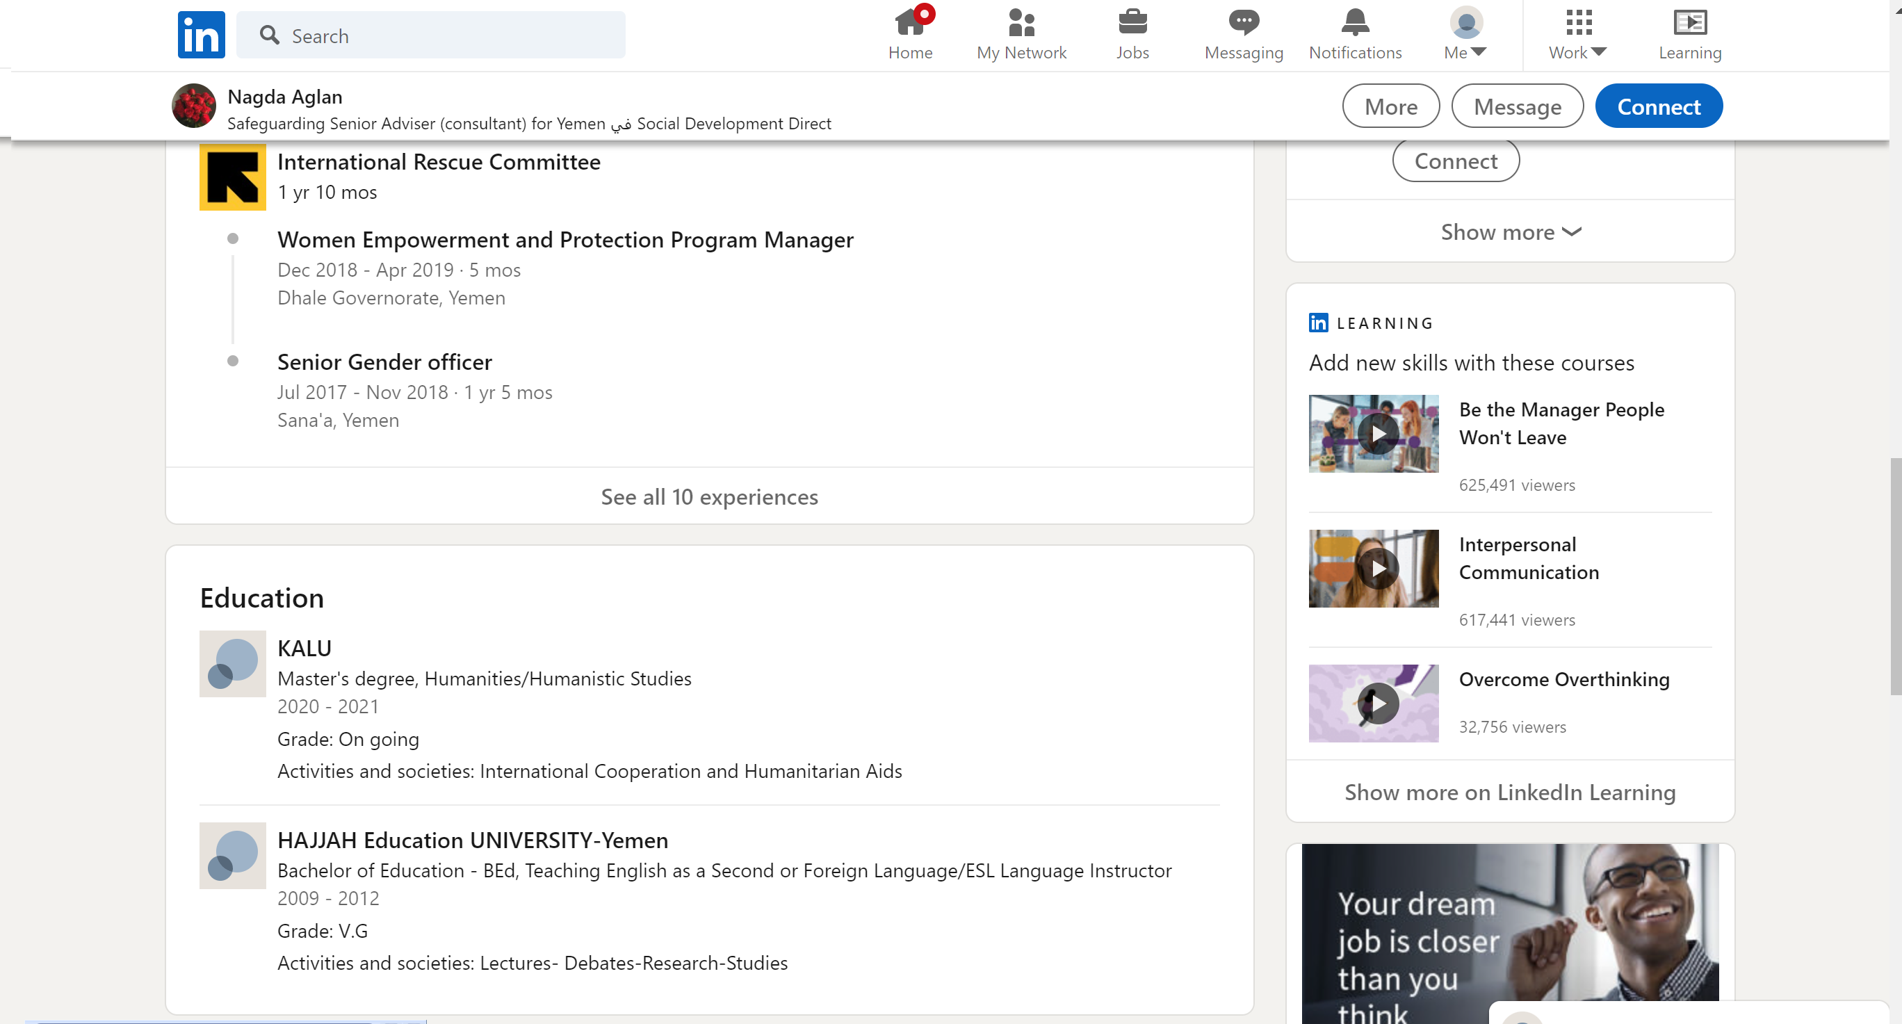Image resolution: width=1902 pixels, height=1024 pixels.
Task: Open Jobs briefcase icon
Action: [x=1132, y=23]
